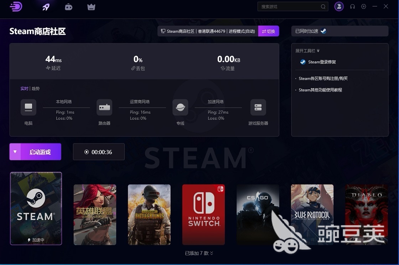Click the 44ms 延迟 latency readout

53,63
